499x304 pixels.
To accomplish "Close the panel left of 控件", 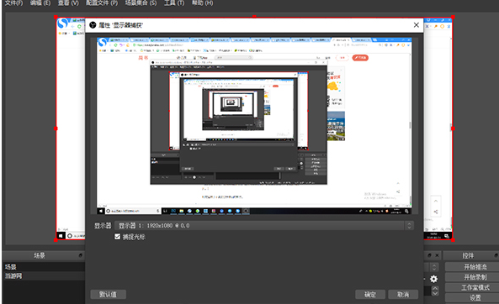I will point(437,255).
